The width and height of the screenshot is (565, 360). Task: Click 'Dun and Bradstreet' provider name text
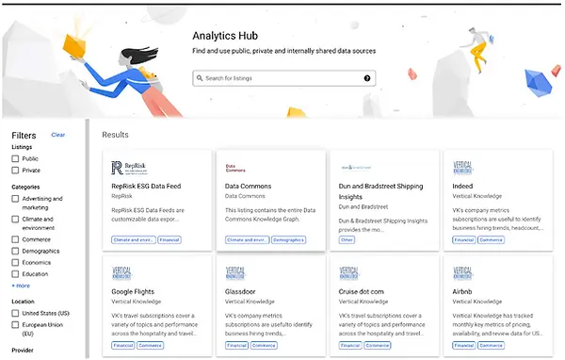pyautogui.click(x=363, y=207)
